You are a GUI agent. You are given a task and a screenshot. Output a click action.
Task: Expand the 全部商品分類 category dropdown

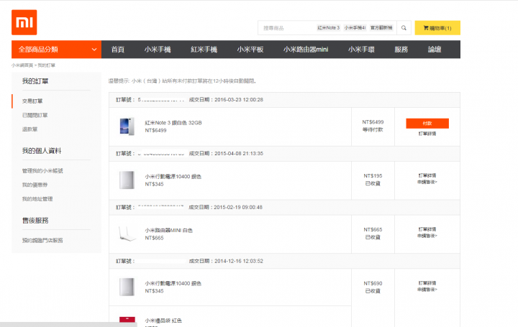click(57, 50)
